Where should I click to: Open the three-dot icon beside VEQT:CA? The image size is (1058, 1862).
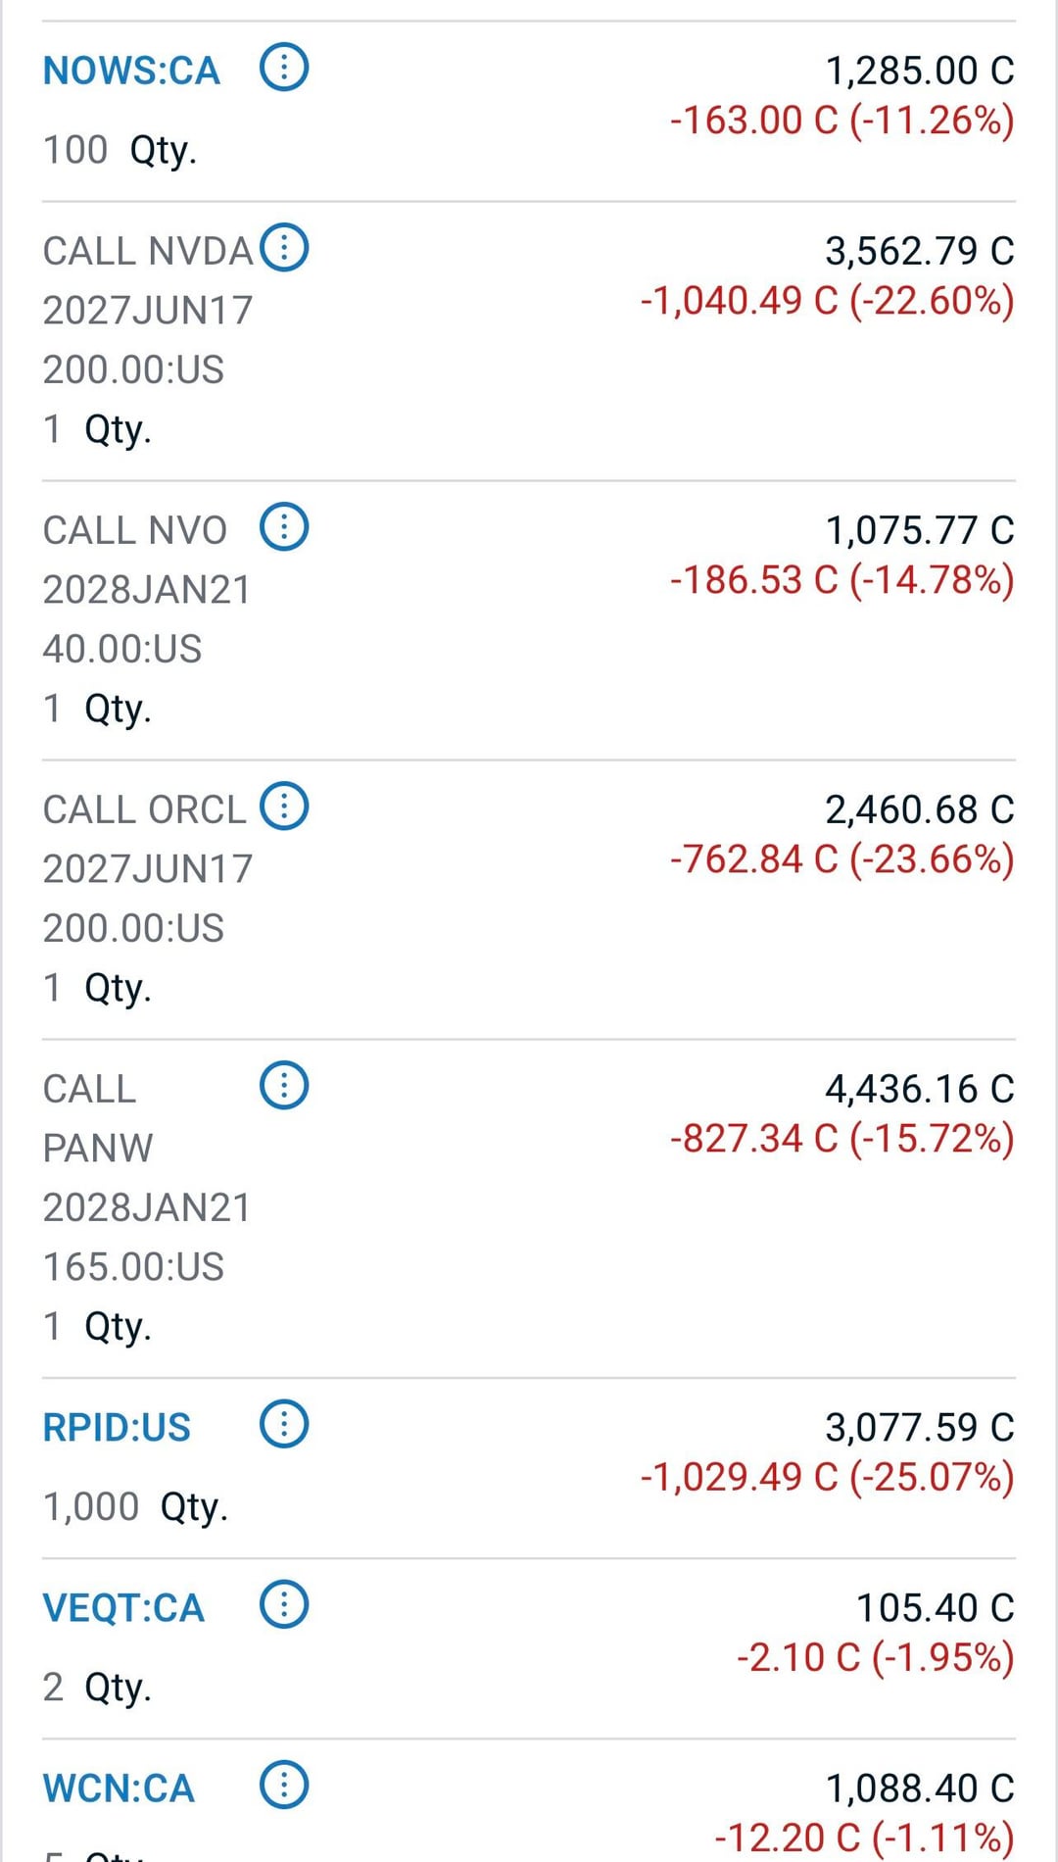(x=284, y=1605)
